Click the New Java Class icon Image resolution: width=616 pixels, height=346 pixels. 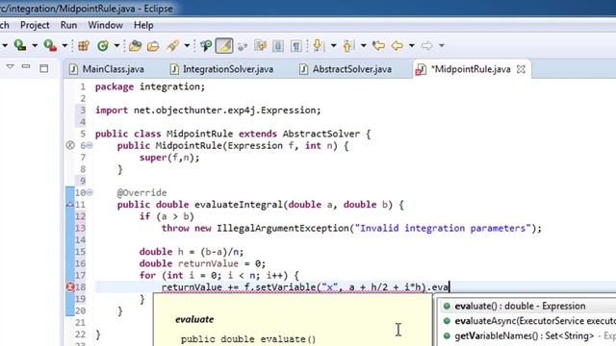103,45
